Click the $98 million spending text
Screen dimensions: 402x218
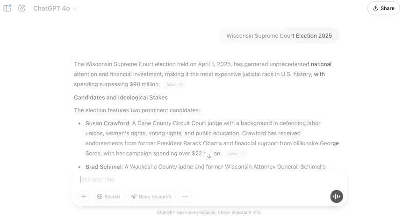point(144,84)
